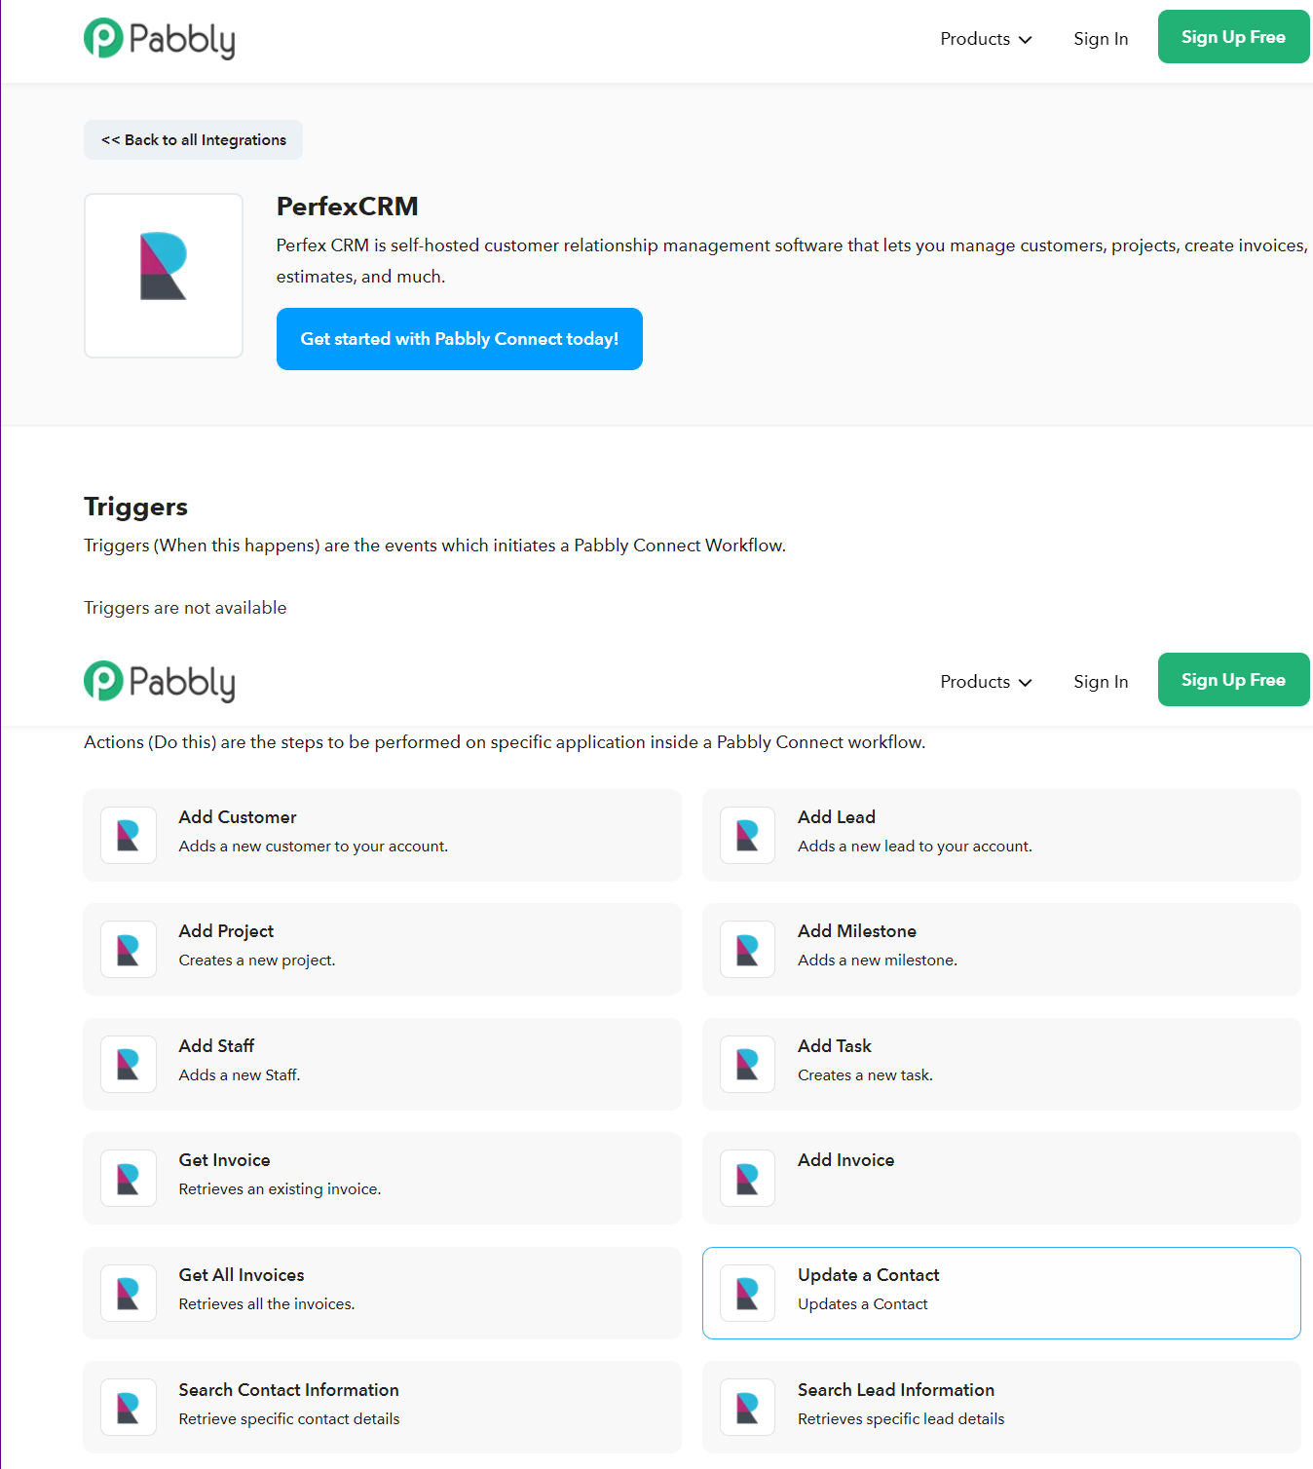Image resolution: width=1313 pixels, height=1469 pixels.
Task: Select the Search Contact Information title
Action: click(x=288, y=1390)
